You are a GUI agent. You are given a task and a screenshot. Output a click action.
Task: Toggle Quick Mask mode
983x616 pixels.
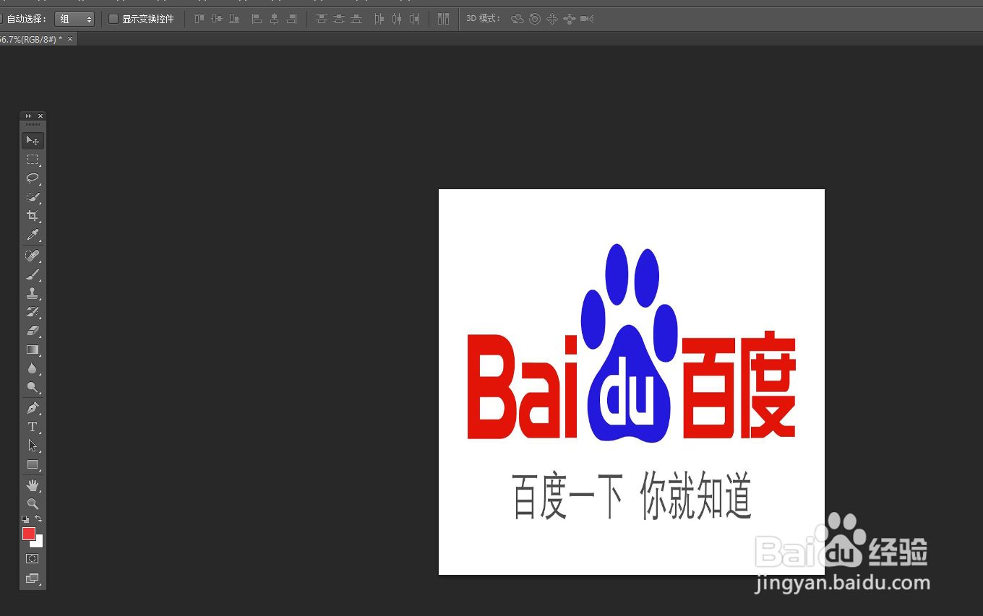point(33,559)
